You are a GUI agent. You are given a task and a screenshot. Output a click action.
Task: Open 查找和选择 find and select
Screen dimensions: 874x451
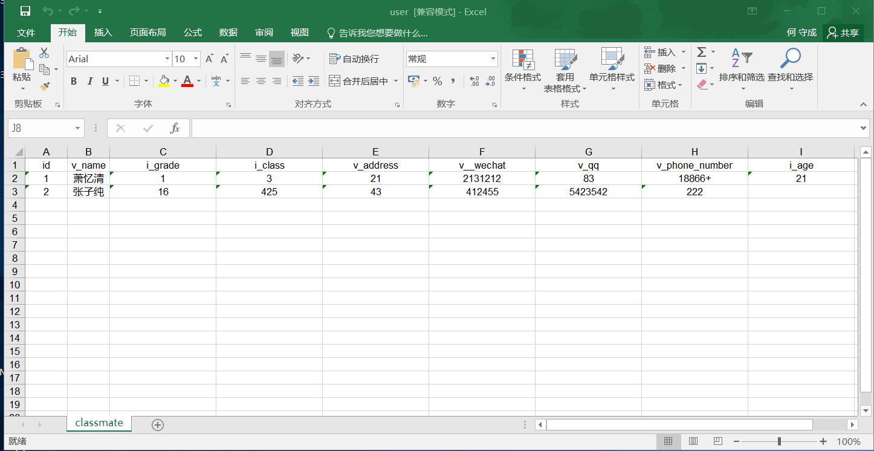click(790, 70)
